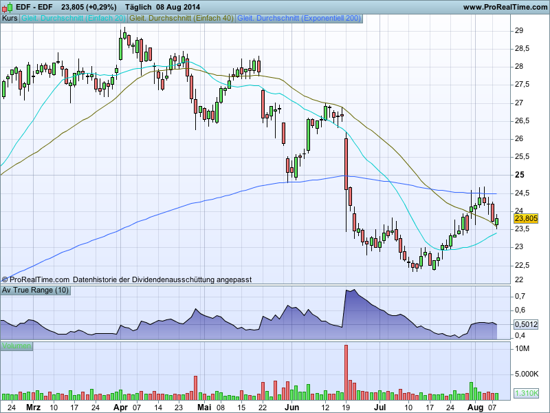Image resolution: width=550 pixels, height=413 pixels.
Task: Select Gleit. Durchschnitt (Exponentiell 200) indicator label
Action: click(299, 19)
